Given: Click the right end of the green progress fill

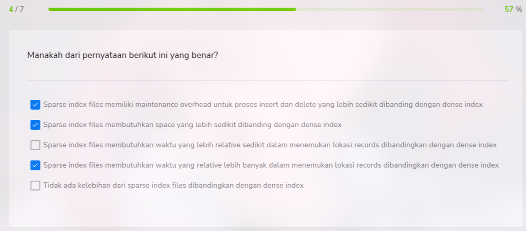Looking at the screenshot, I should point(294,9).
